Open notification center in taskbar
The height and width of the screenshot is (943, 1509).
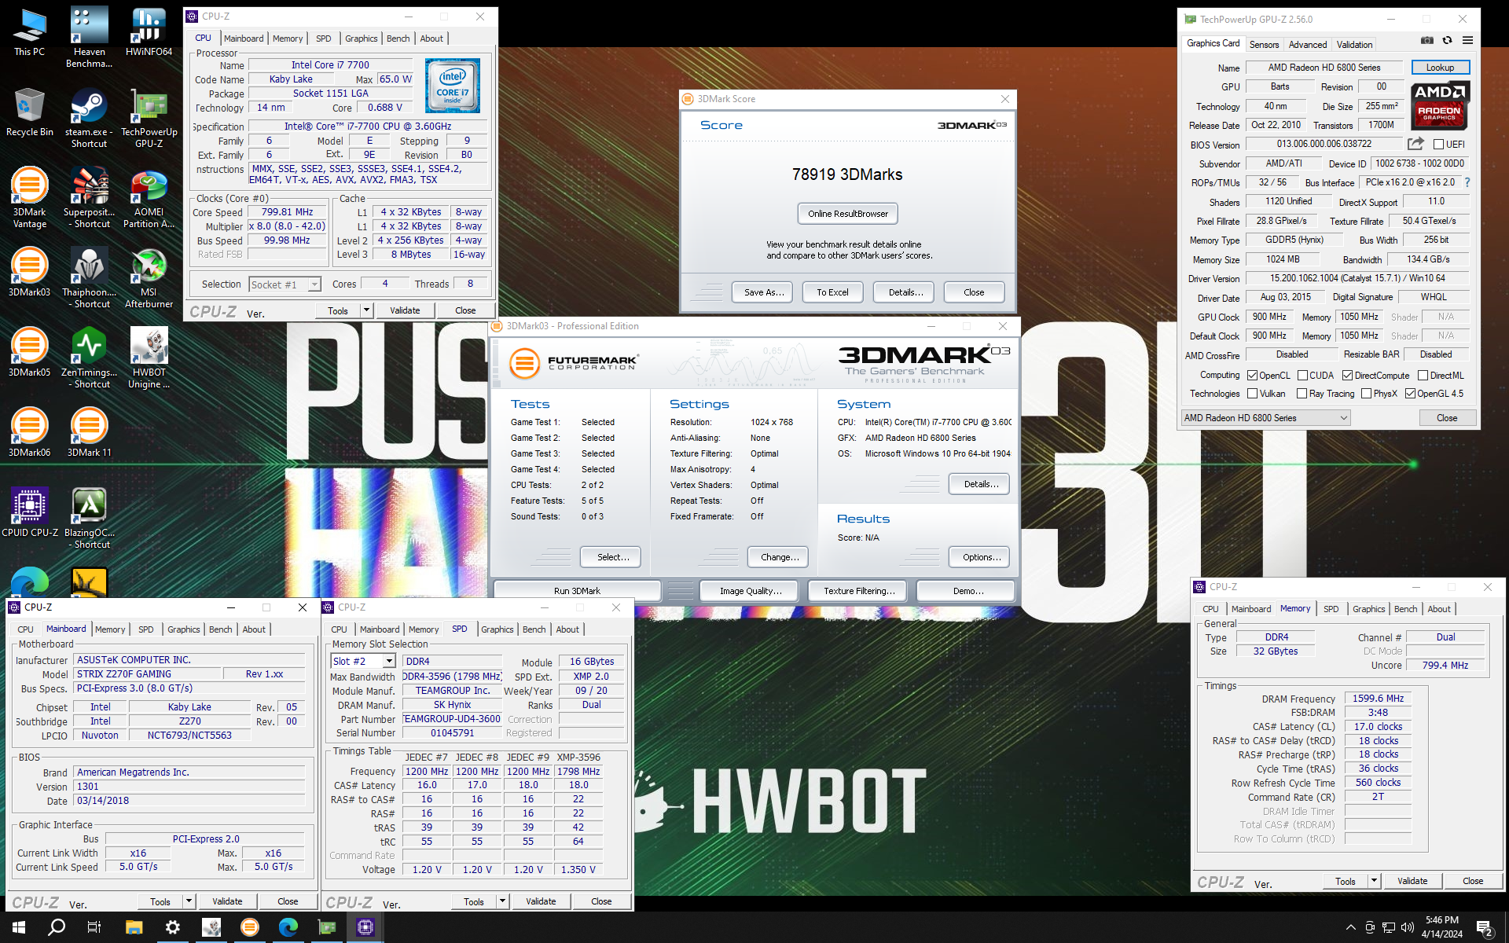(1485, 928)
